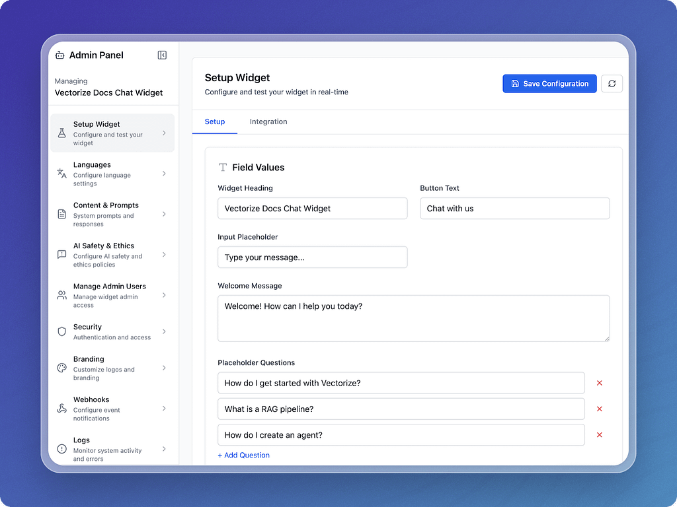Open Manage Admin Users menu entry
677x507 pixels.
click(112, 295)
